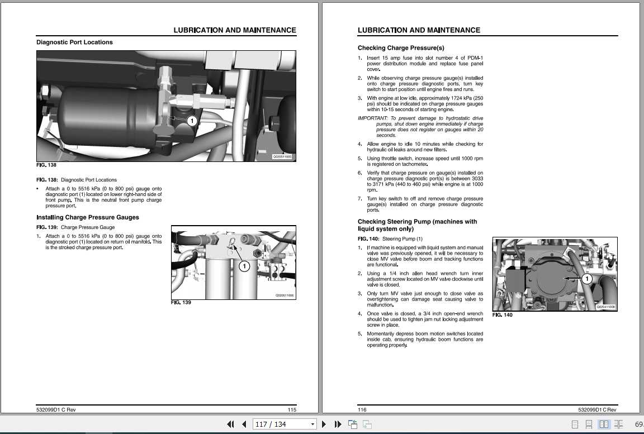The image size is (644, 434).
Task: Click the Windows taskbar at screen bottom
Action: 322,432
